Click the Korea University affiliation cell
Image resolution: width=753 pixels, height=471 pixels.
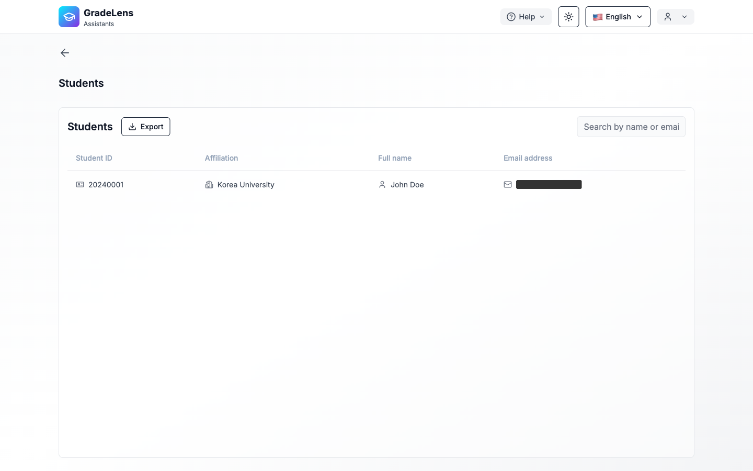point(246,185)
